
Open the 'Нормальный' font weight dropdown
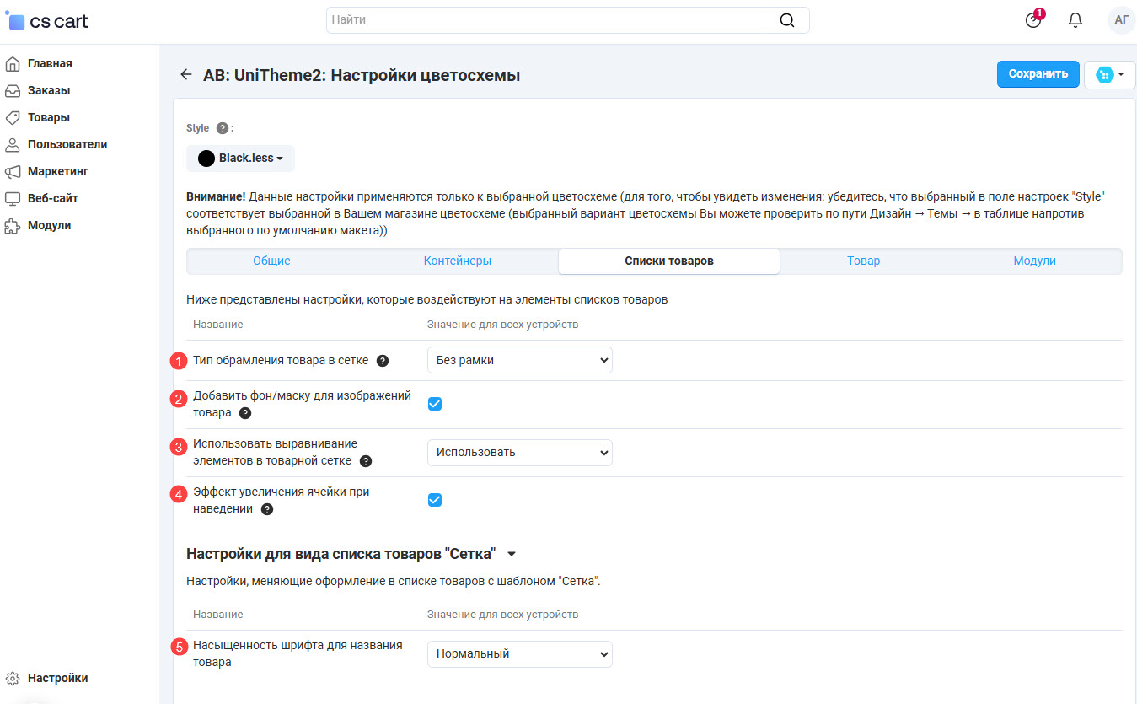tap(519, 653)
